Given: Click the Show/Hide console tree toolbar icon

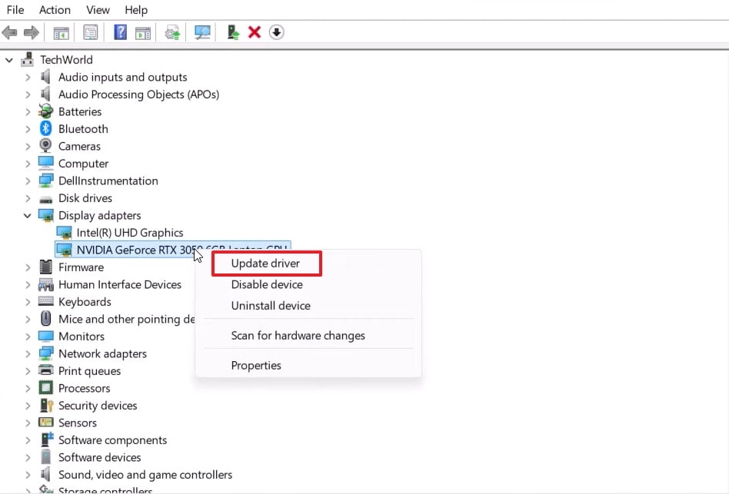Looking at the screenshot, I should click(62, 32).
